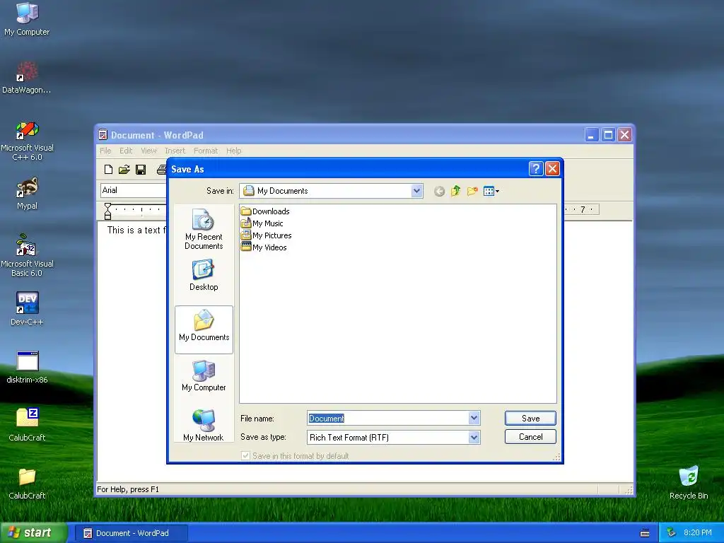The width and height of the screenshot is (724, 543).
Task: Open the File menu in WordPad
Action: pos(105,151)
